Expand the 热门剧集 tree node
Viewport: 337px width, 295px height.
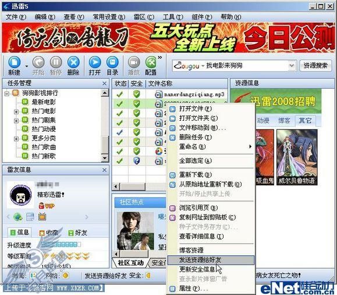[x=16, y=121]
